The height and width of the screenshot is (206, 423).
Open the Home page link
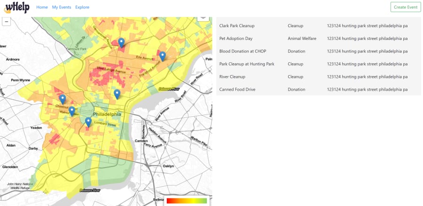[42, 7]
